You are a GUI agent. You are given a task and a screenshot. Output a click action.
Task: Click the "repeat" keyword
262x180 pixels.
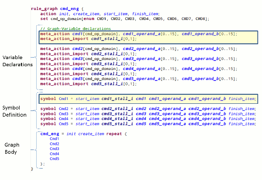pyautogui.click(x=114, y=134)
